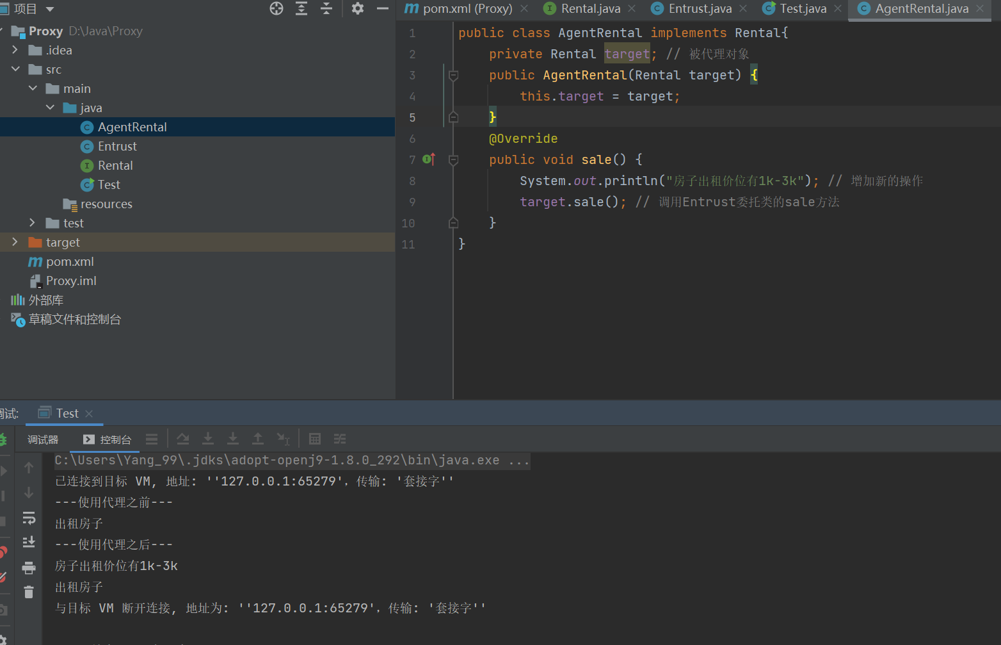Close the pom.xml (Proxy) tab
Screen dimensions: 1001x645
(x=524, y=8)
